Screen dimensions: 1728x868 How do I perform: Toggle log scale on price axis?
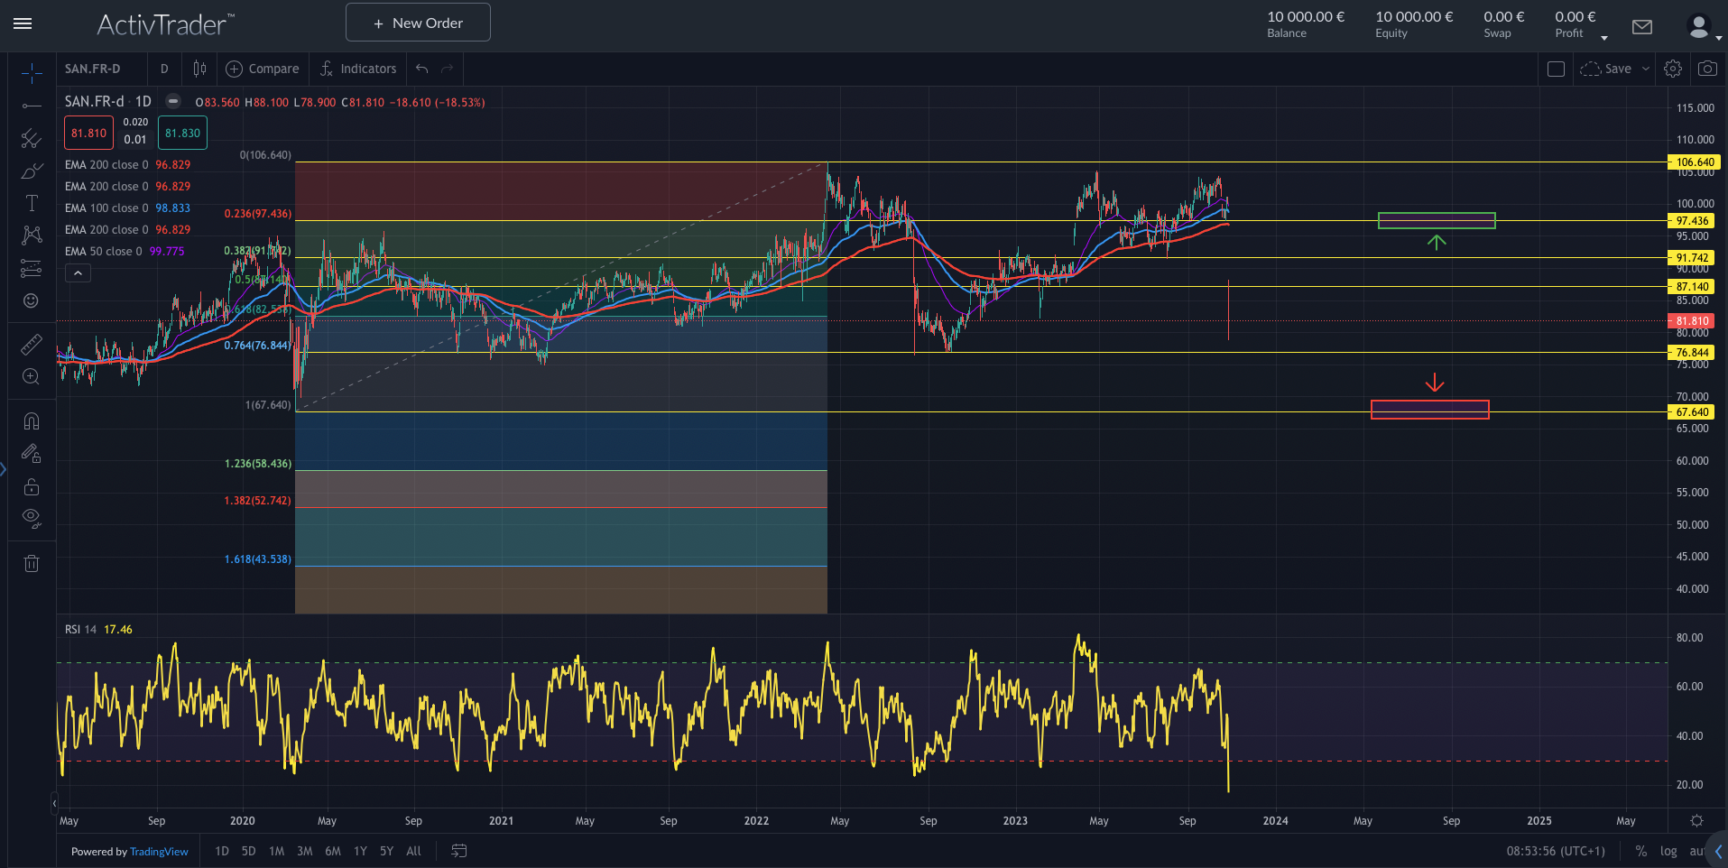tap(1668, 851)
